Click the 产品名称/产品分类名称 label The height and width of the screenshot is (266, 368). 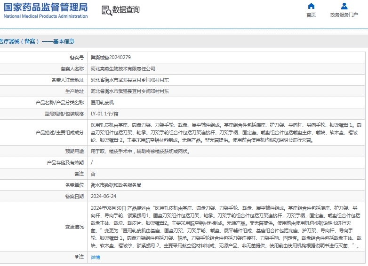pos(60,102)
